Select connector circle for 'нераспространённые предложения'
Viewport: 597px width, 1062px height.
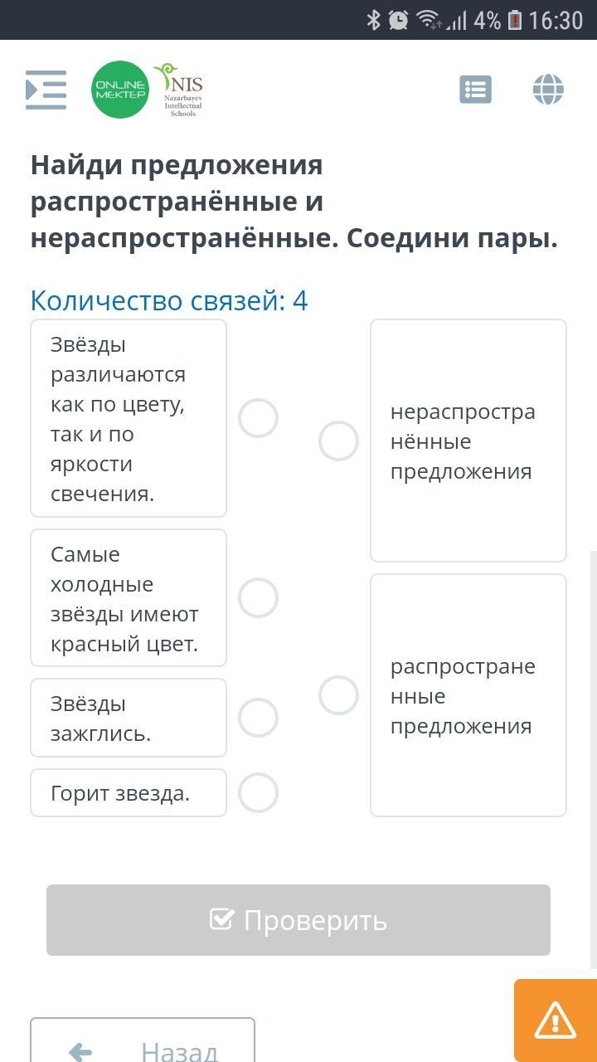point(338,441)
